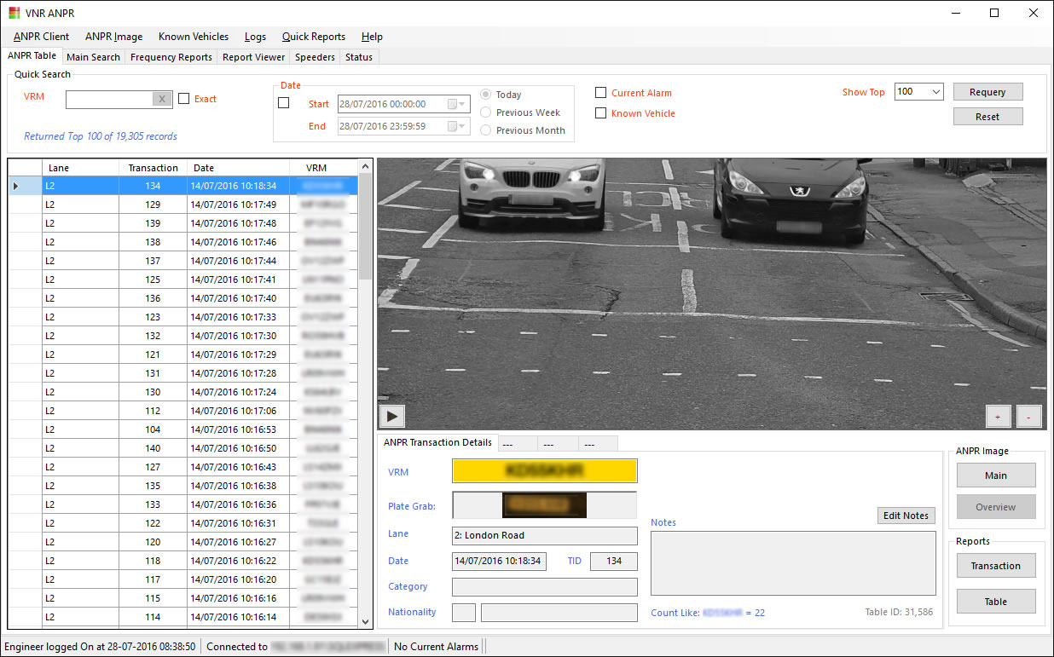Click the No Current Alarms status entry

click(x=436, y=647)
